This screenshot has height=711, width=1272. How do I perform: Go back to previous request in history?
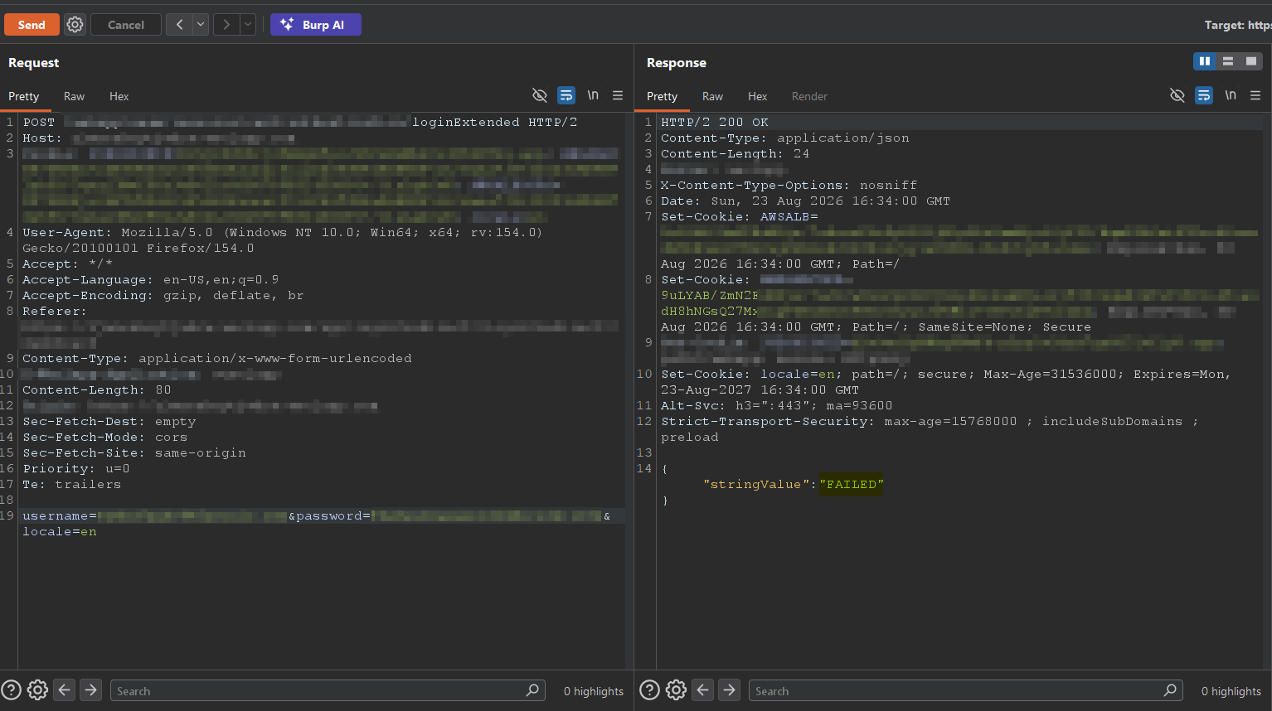point(179,25)
